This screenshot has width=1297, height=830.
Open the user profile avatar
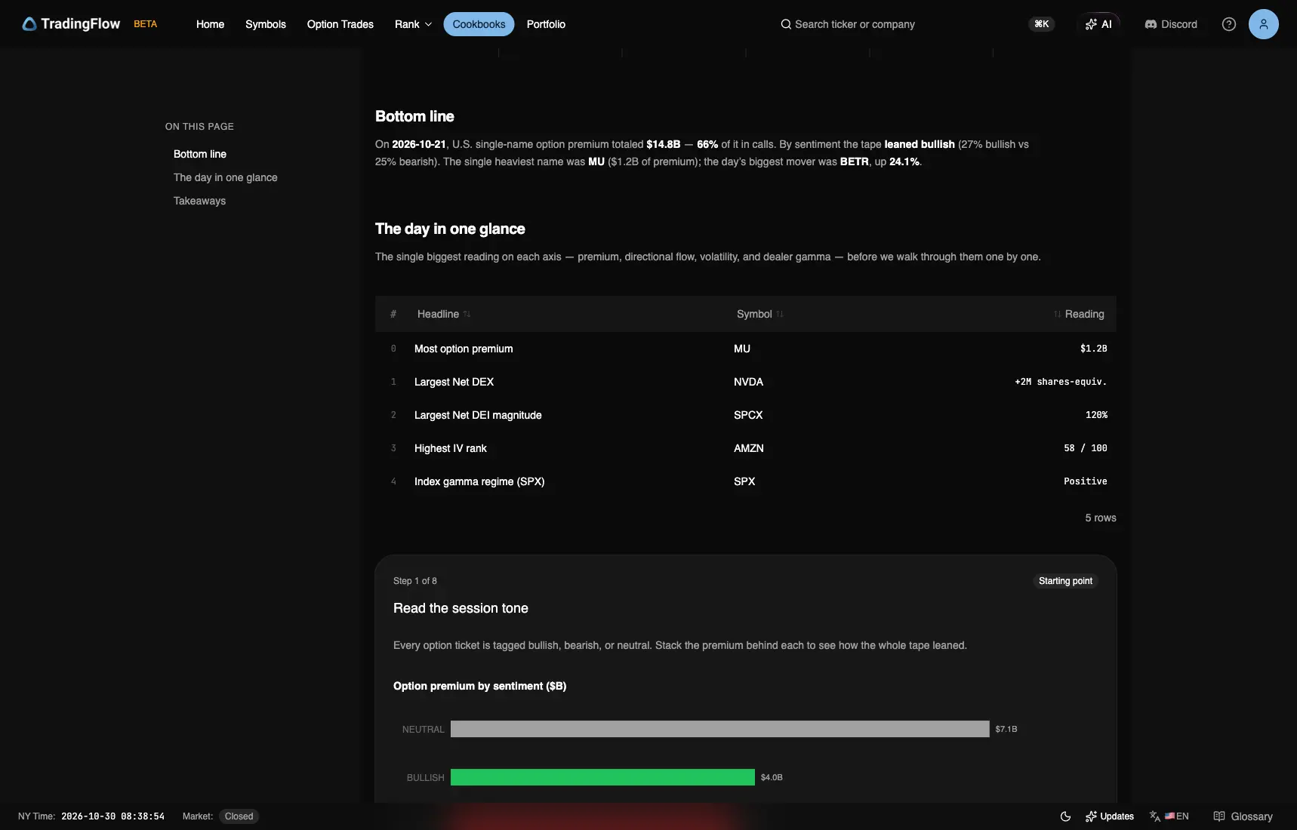tap(1263, 24)
